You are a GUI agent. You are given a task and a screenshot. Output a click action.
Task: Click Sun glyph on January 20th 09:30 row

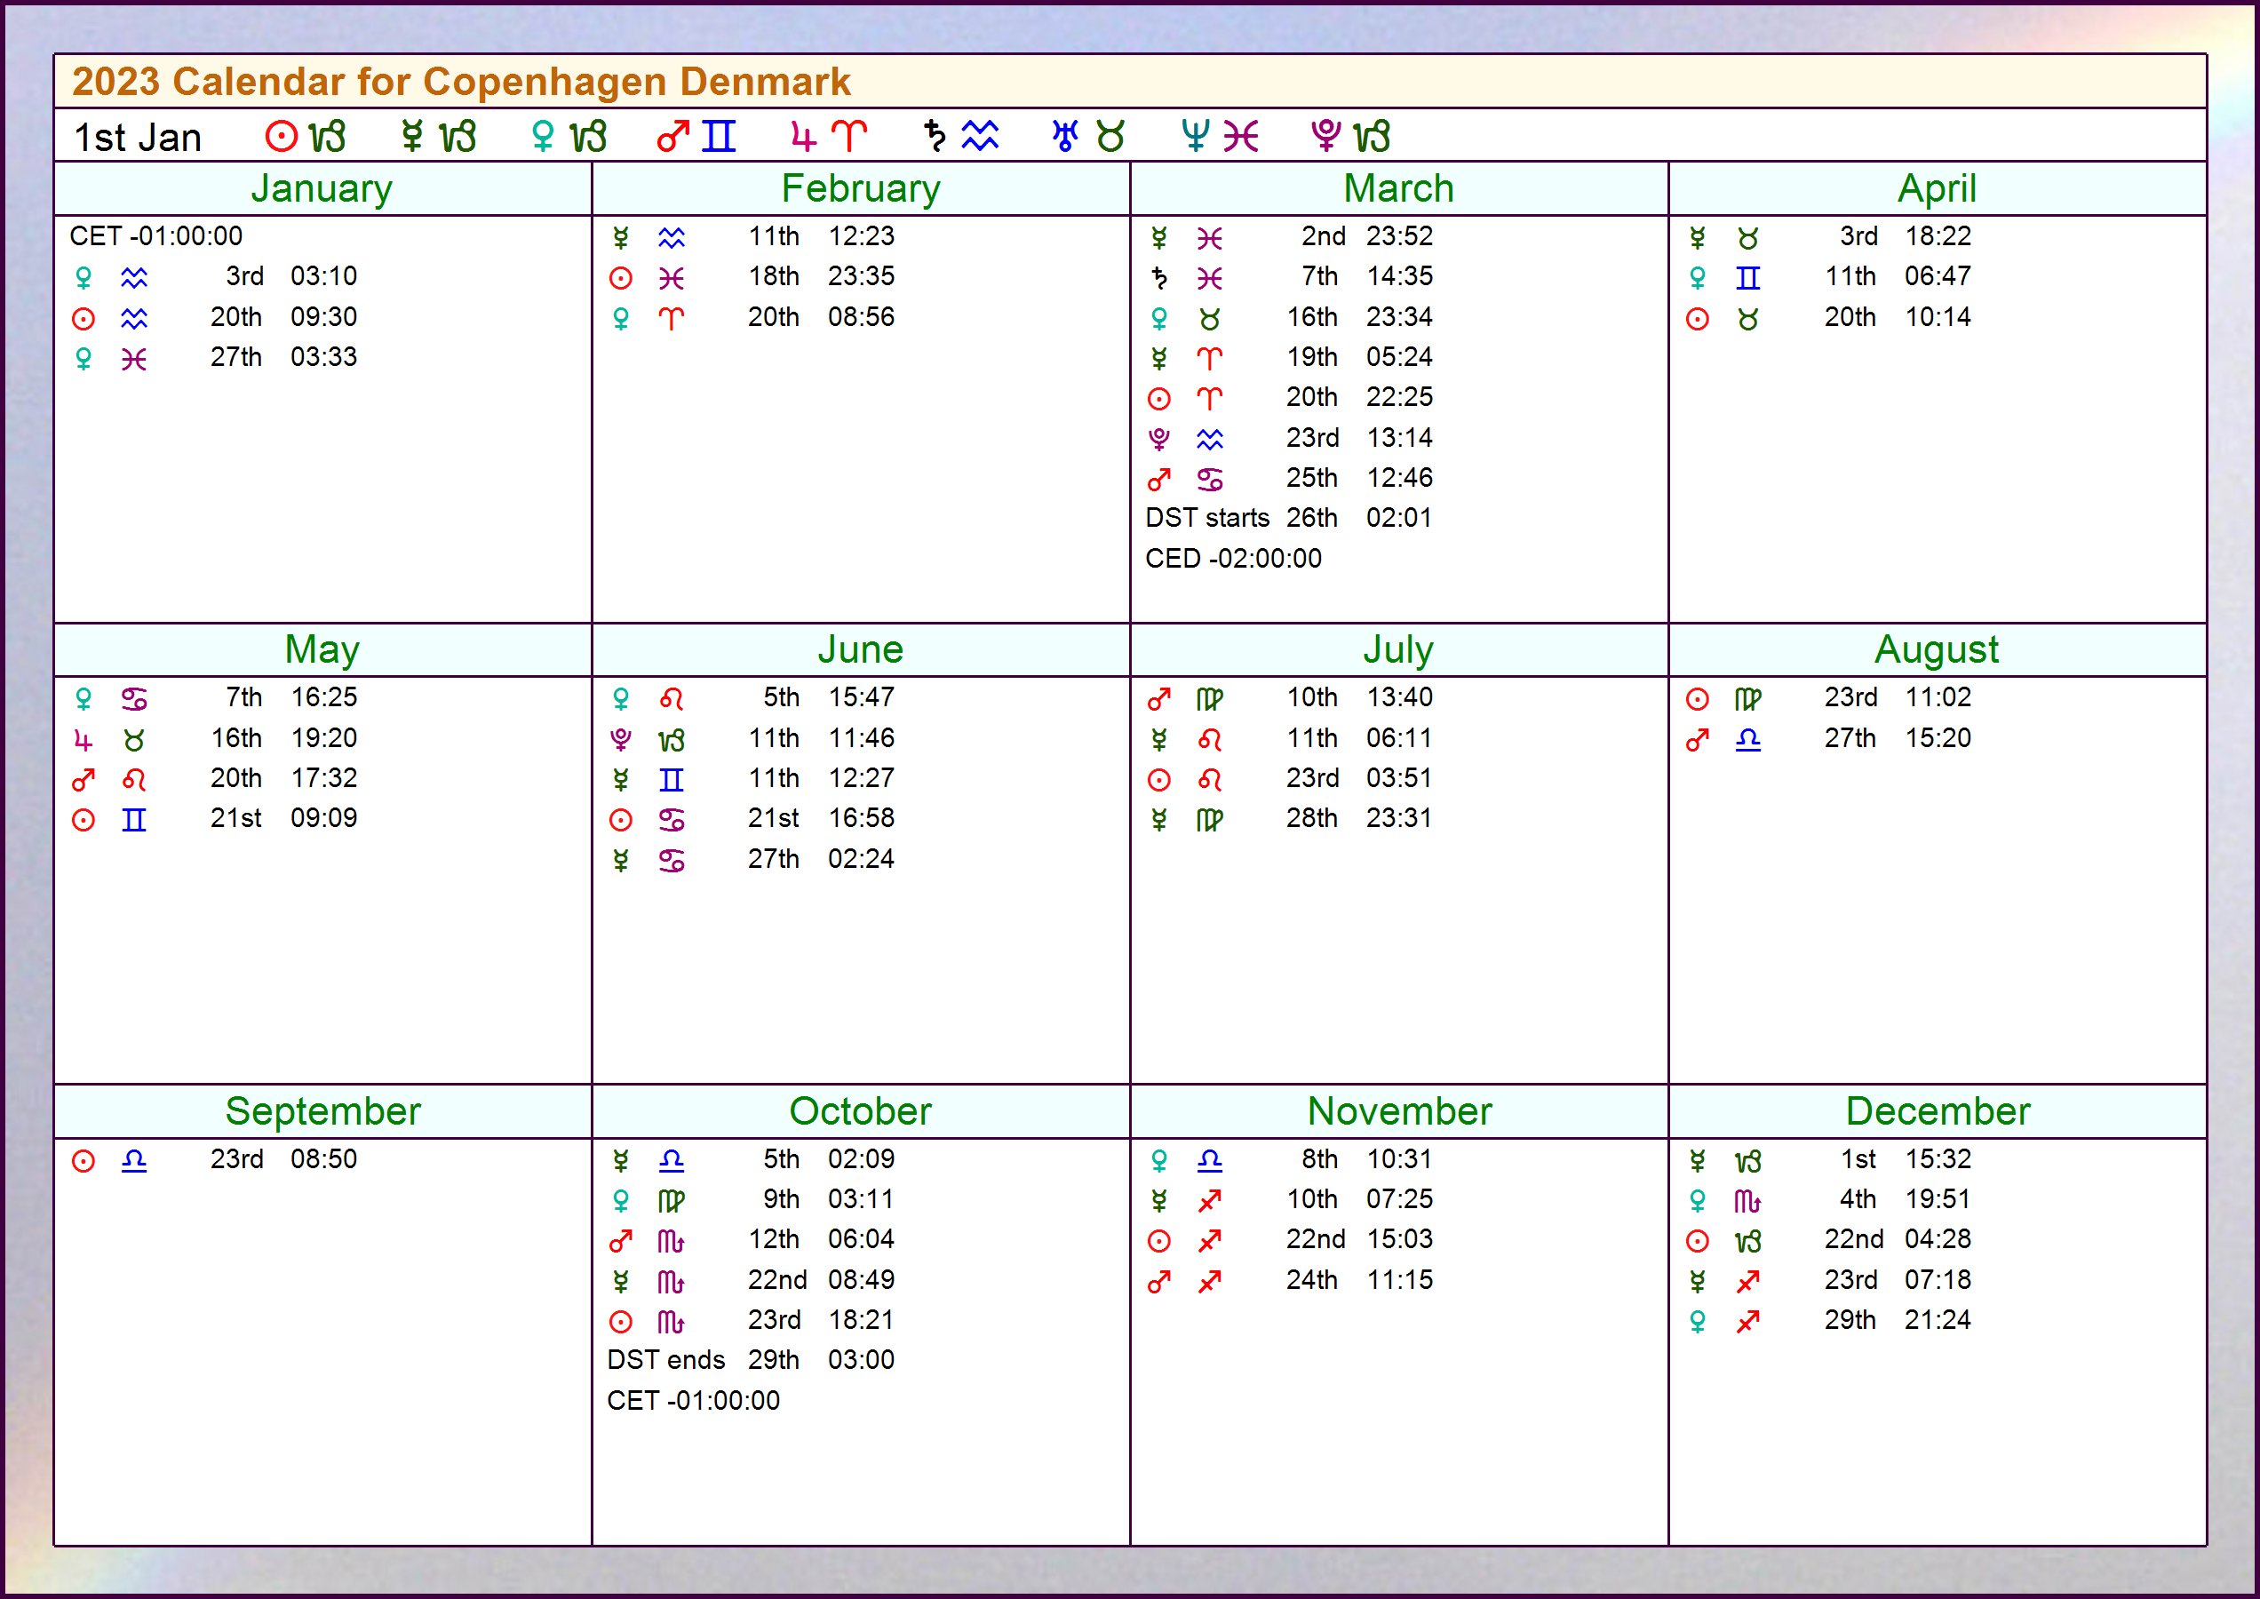tap(84, 318)
